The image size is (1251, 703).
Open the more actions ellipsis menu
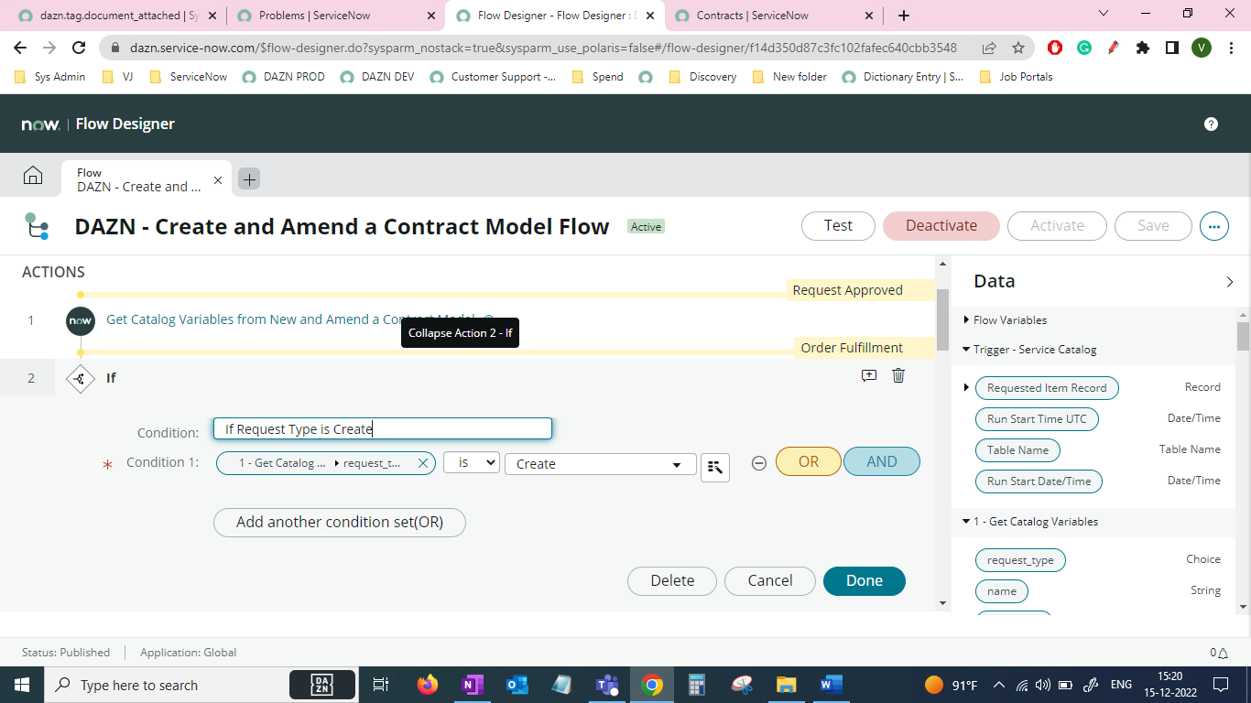[1214, 226]
